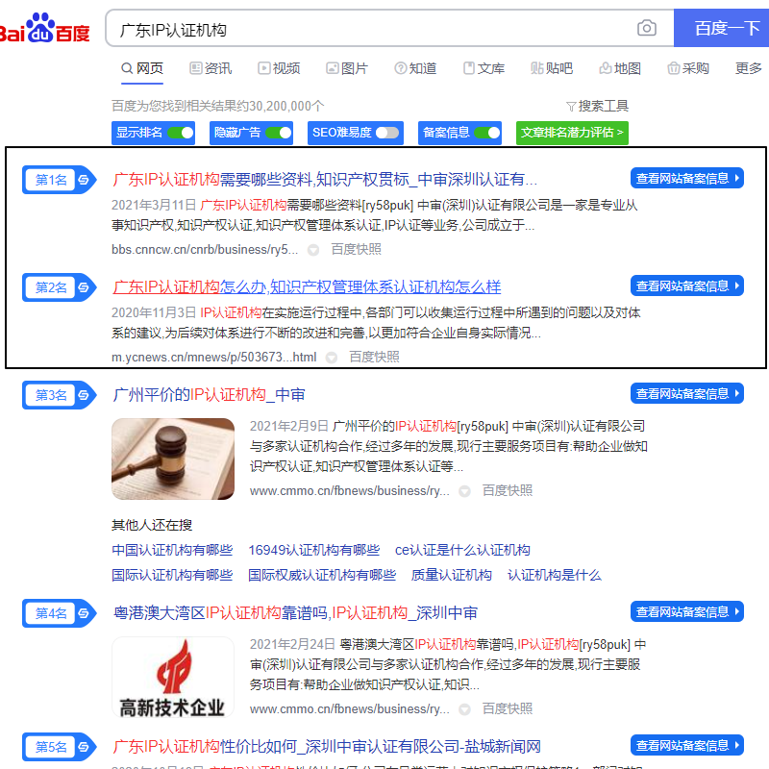The width and height of the screenshot is (769, 769).
Task: Switch to the 资讯 tab
Action: point(211,68)
